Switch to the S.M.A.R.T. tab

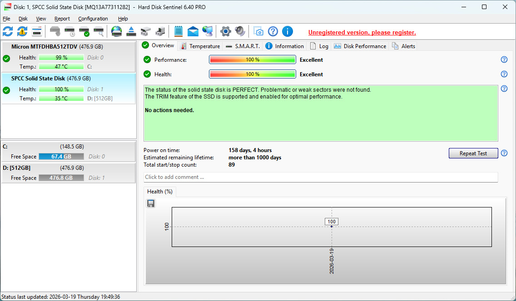[243, 46]
